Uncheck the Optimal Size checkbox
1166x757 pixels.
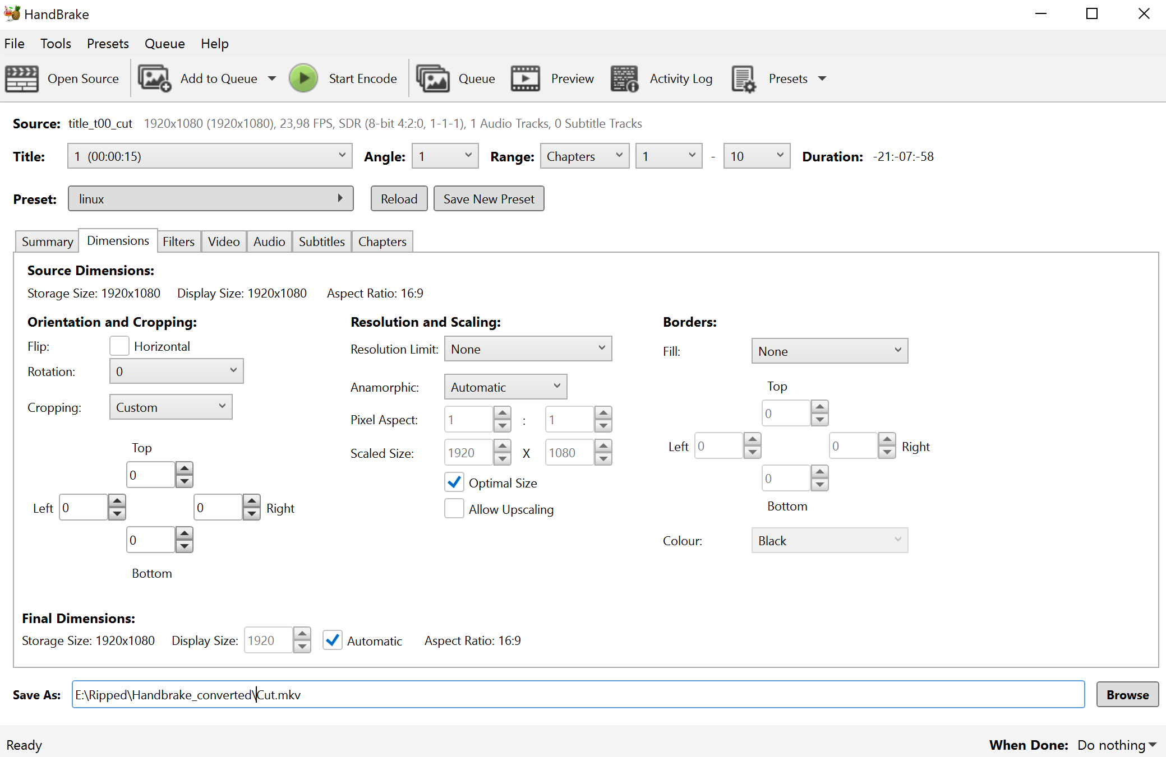(454, 482)
